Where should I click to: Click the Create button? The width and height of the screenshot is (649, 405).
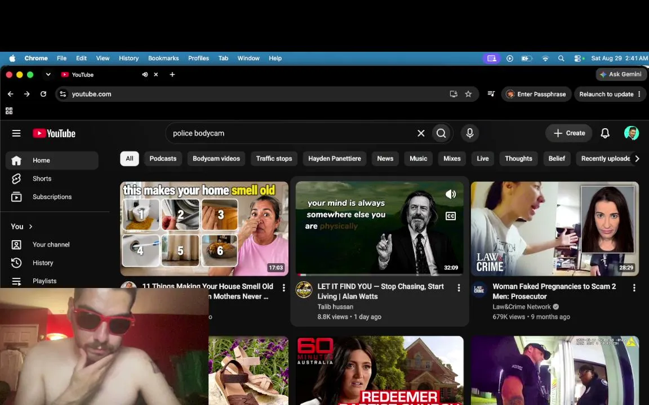[x=569, y=133]
